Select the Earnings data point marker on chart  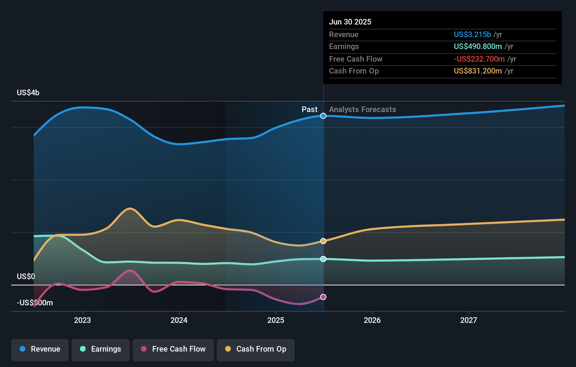(x=323, y=259)
